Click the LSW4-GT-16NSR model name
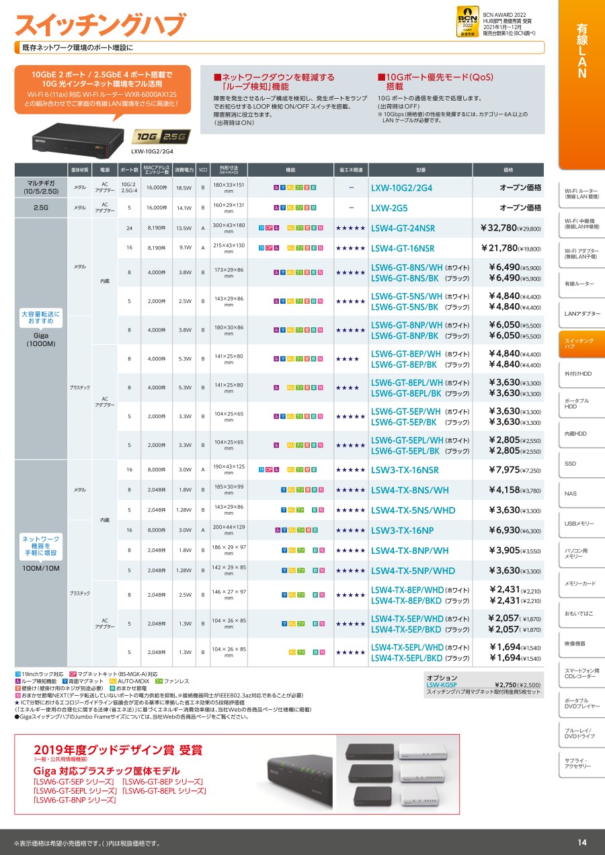Viewport: 605px width, 855px height. (x=403, y=249)
